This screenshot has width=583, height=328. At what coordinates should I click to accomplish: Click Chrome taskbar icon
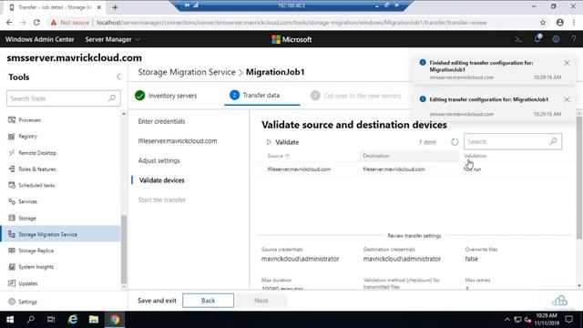pos(115,320)
